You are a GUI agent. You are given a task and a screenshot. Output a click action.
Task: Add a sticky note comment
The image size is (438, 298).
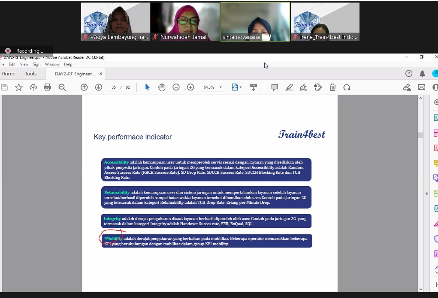[x=275, y=87]
